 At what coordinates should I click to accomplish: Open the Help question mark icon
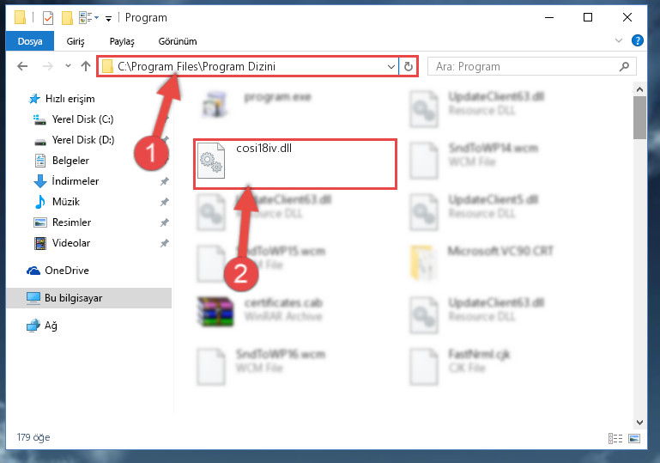pyautogui.click(x=638, y=41)
